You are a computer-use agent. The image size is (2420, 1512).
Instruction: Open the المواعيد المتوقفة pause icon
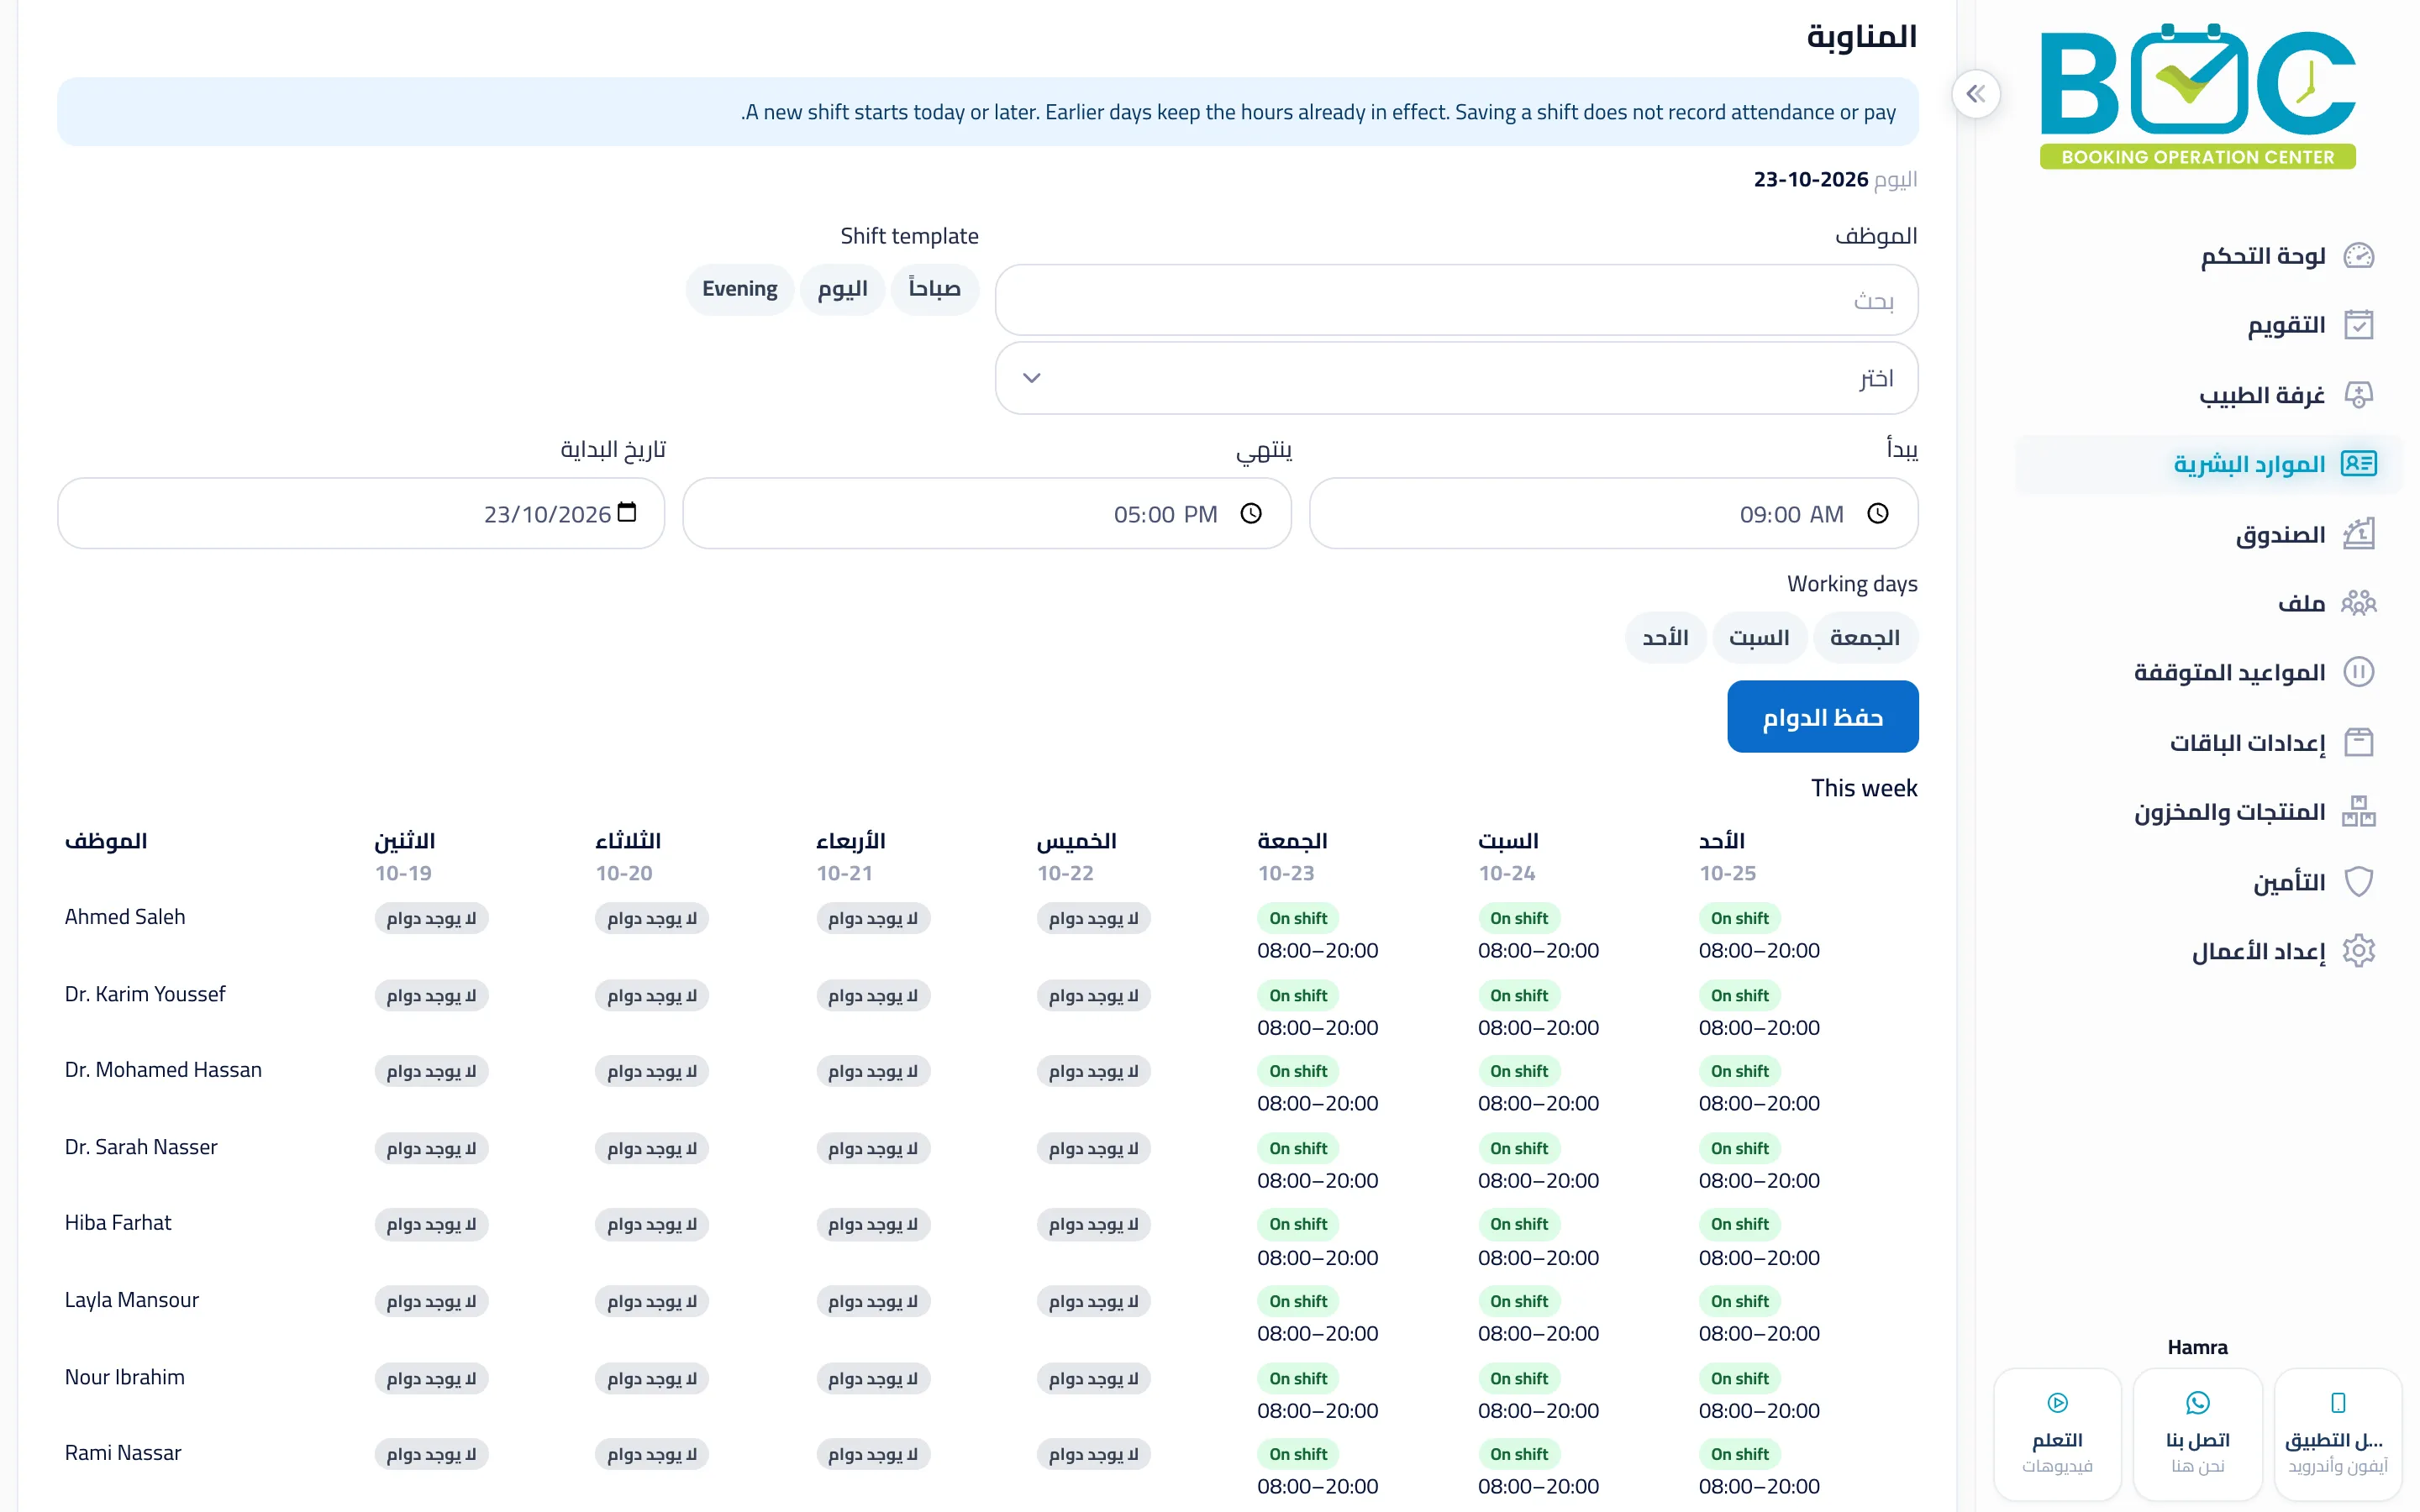[2359, 672]
